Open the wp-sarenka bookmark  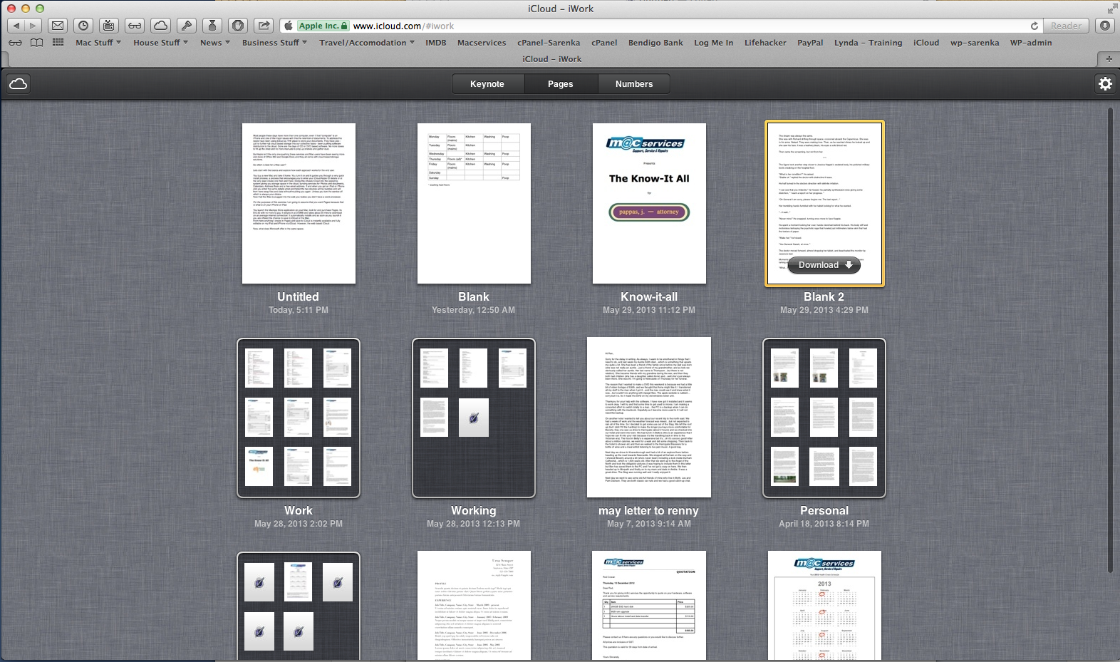pos(975,43)
